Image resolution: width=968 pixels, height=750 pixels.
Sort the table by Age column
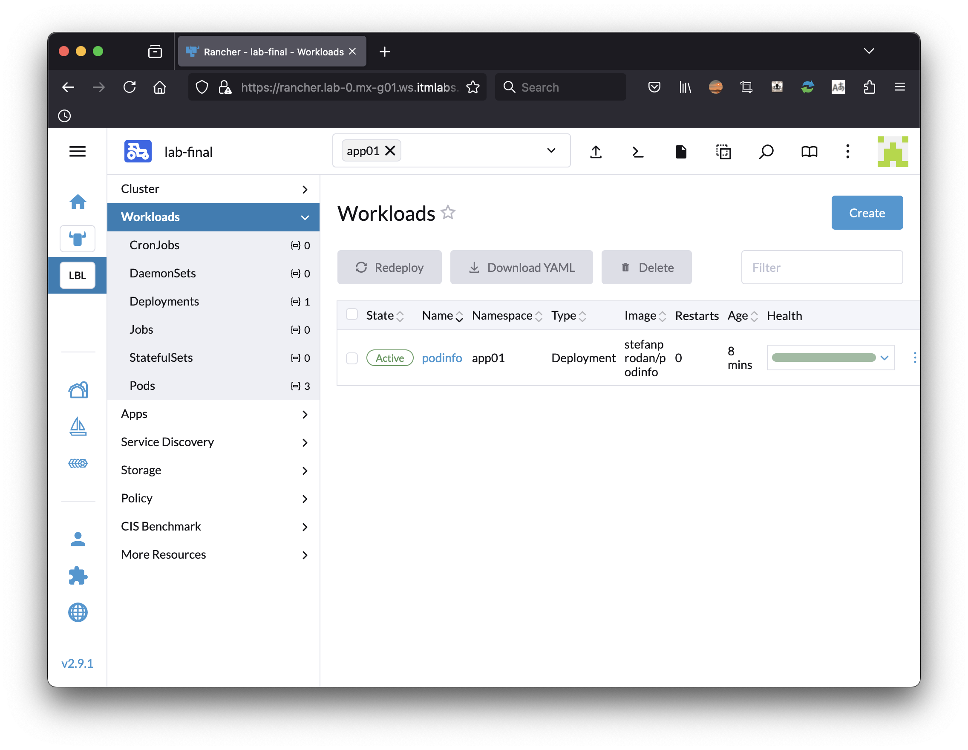[742, 316]
